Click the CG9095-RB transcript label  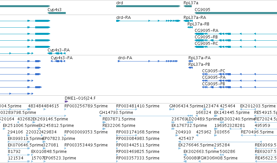pos(206,37)
